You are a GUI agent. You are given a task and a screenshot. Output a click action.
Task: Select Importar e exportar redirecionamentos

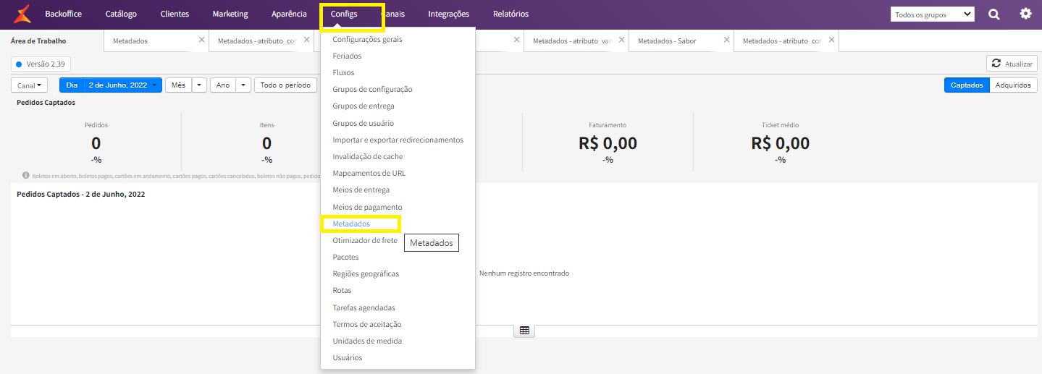(398, 140)
